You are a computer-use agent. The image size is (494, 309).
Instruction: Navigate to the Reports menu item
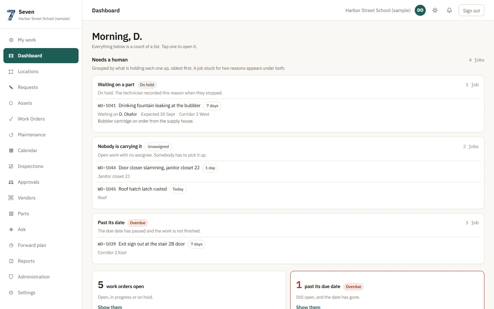point(41,261)
